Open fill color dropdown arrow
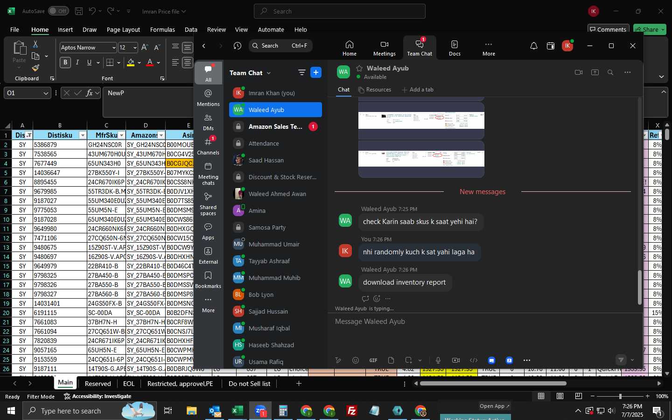Screen dimensions: 672x420 [139, 63]
